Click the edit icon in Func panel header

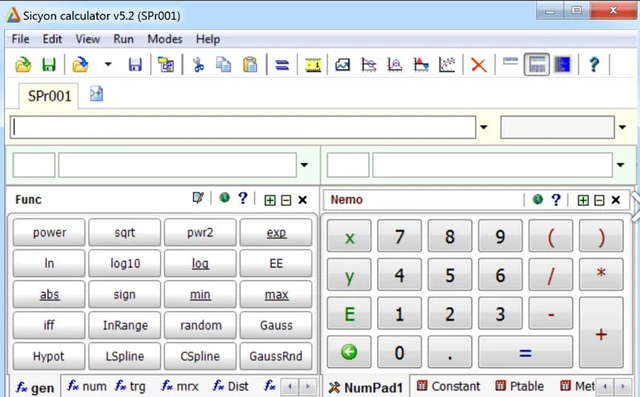pyautogui.click(x=198, y=198)
